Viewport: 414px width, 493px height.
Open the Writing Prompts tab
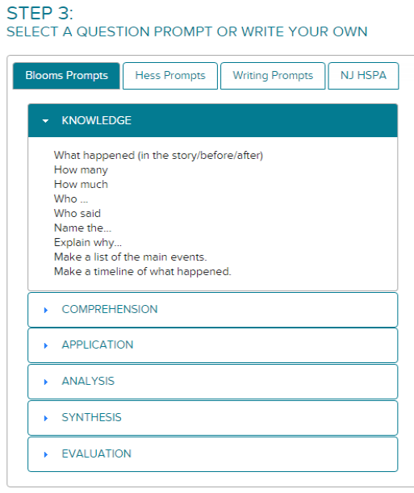click(273, 76)
